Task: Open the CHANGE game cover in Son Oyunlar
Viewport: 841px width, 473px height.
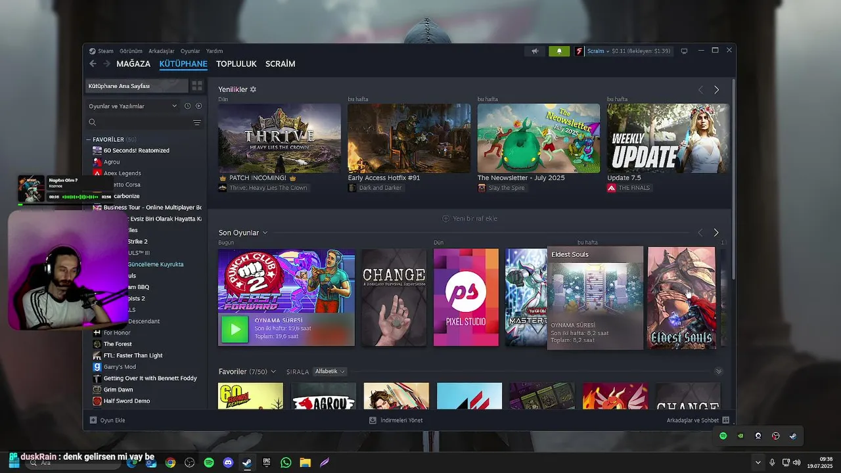Action: [x=394, y=297]
